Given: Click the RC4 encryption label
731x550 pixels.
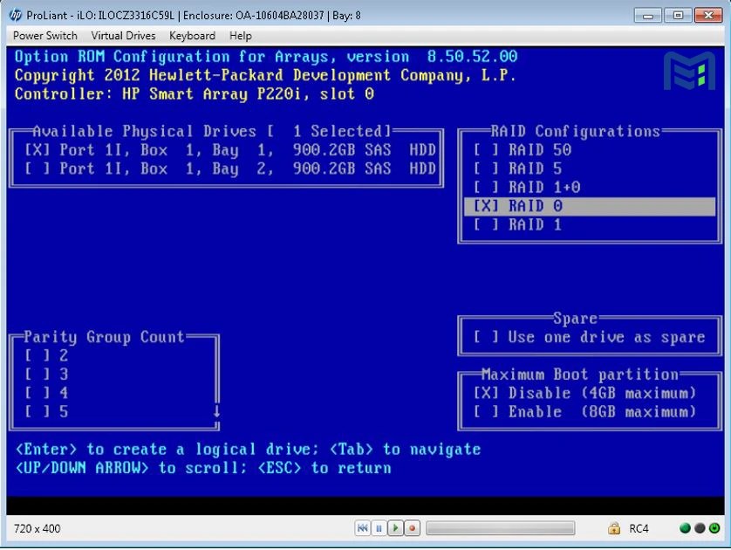Looking at the screenshot, I should 639,528.
